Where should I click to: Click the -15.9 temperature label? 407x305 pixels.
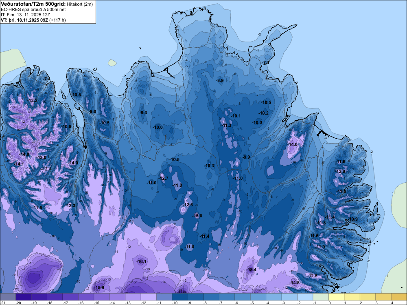tap(99, 287)
